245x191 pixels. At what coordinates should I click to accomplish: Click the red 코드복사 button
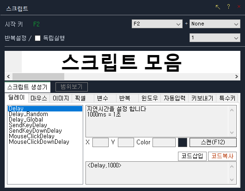(222, 156)
